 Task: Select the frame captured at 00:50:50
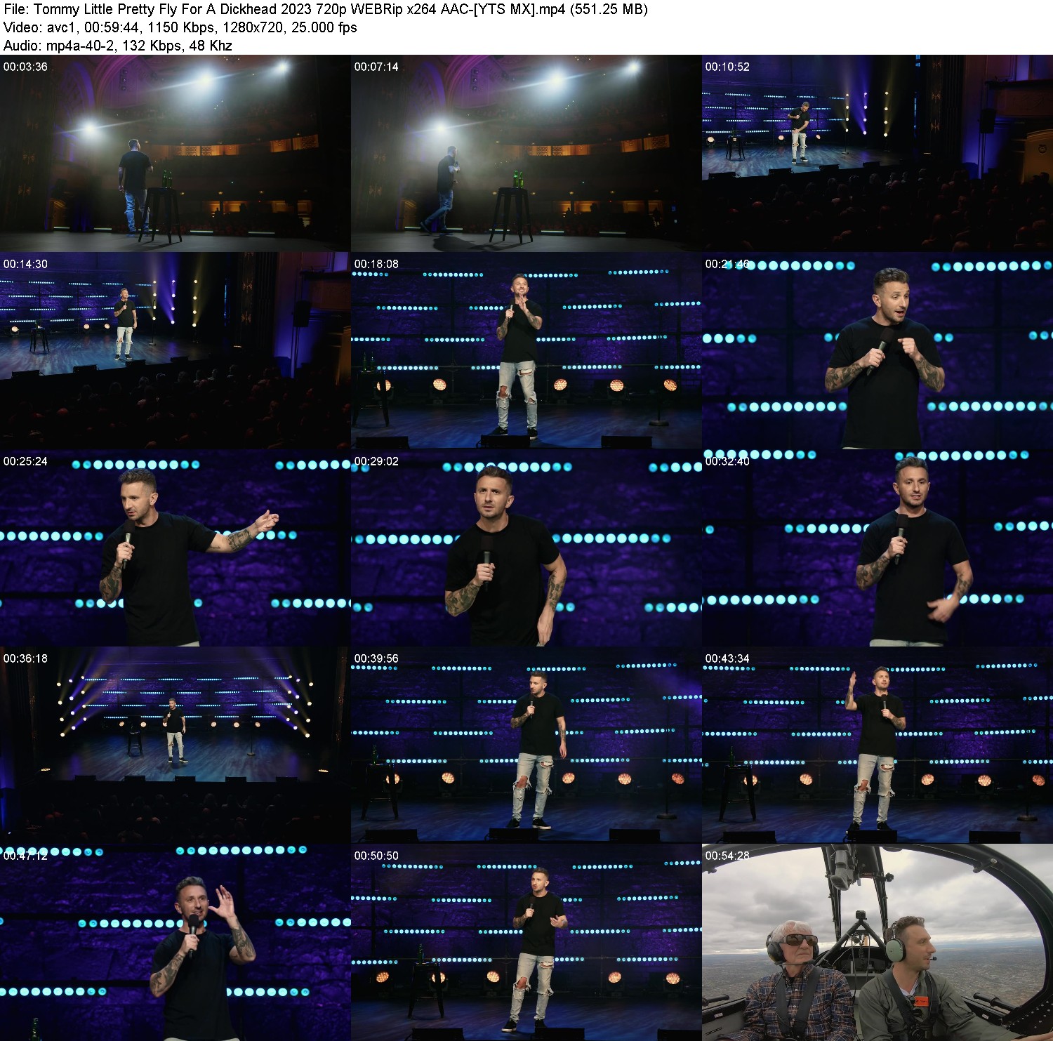coord(526,943)
